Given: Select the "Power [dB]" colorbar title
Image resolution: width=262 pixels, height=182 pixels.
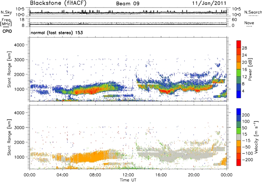Looking at the screenshot, I should (x=250, y=70).
